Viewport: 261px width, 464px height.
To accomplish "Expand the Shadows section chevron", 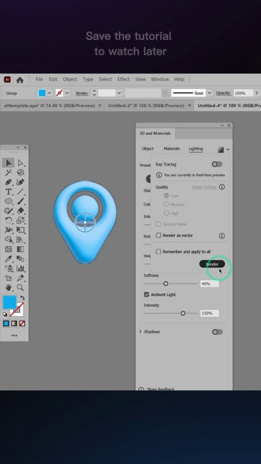I will coord(140,332).
